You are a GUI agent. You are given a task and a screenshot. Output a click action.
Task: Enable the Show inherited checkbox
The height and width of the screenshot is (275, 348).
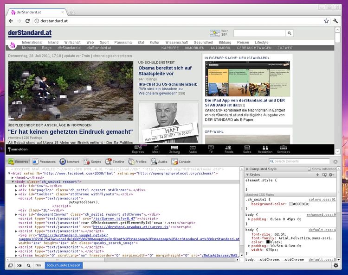pyautogui.click(x=309, y=169)
